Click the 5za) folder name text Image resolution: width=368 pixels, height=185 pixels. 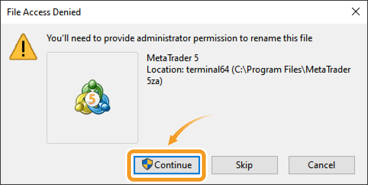[155, 81]
